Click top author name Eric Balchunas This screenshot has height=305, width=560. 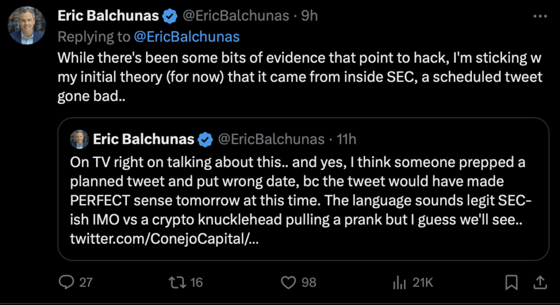pos(109,16)
